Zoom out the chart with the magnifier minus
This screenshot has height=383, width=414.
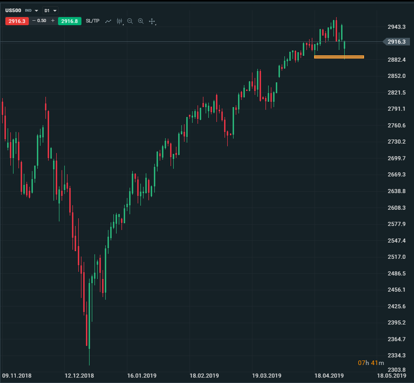tap(130, 21)
